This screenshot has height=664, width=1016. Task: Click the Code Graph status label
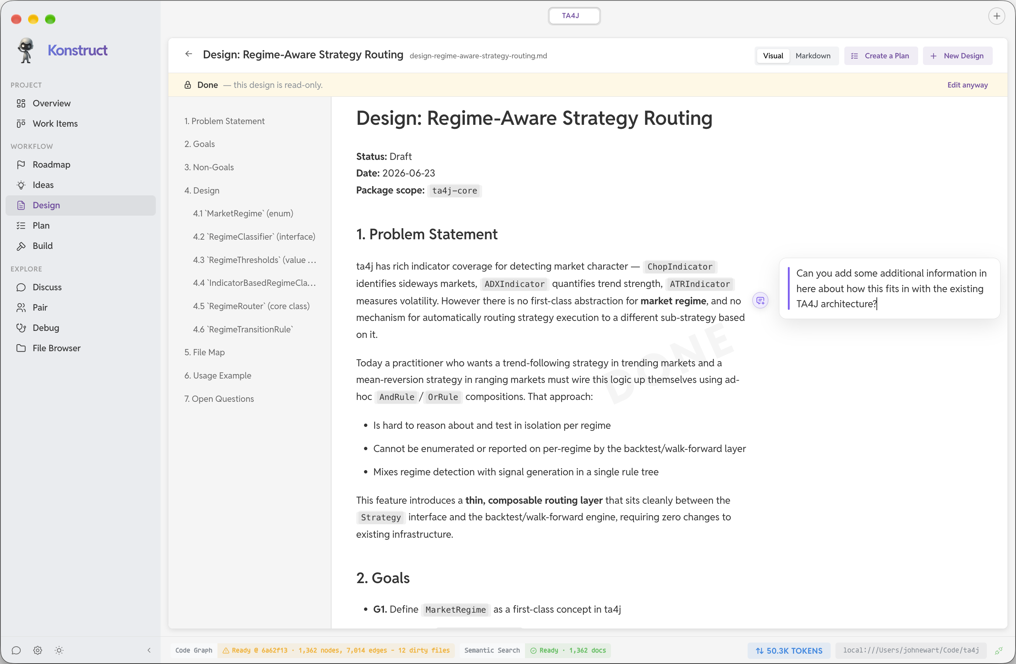pyautogui.click(x=193, y=650)
